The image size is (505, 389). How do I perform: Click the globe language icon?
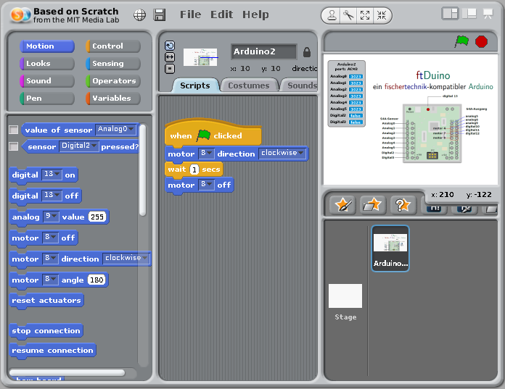(139, 14)
